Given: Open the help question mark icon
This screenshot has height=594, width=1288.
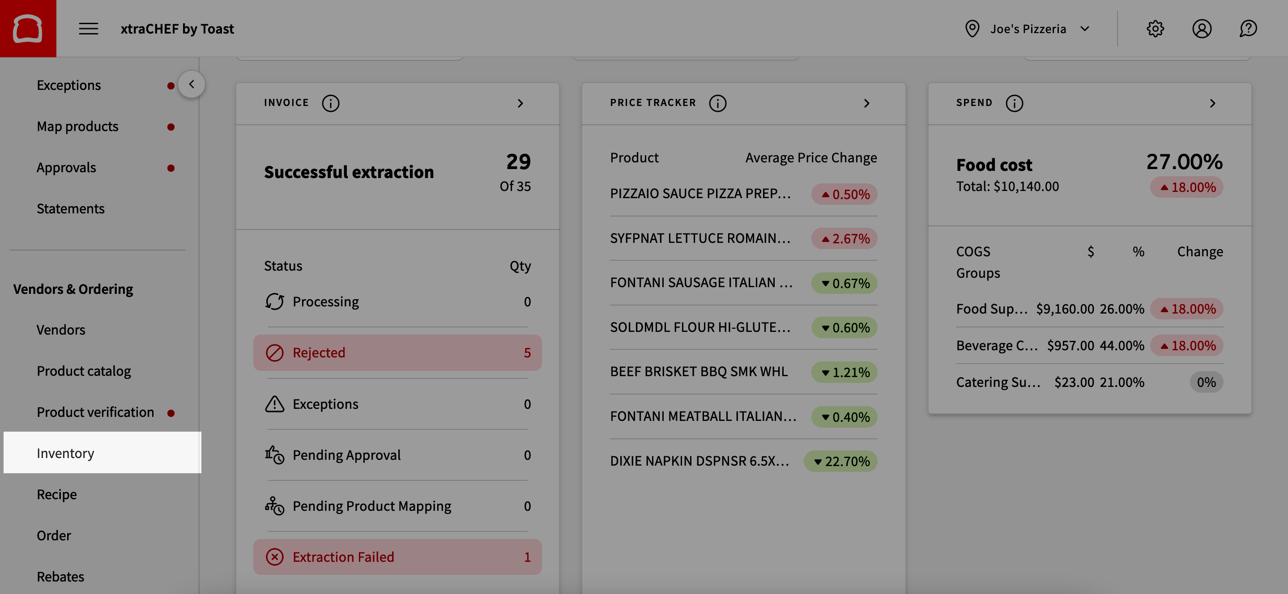Looking at the screenshot, I should (1248, 29).
